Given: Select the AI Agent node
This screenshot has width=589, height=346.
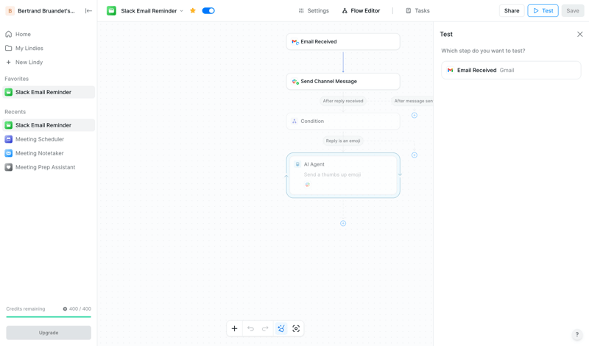Looking at the screenshot, I should pos(343,175).
